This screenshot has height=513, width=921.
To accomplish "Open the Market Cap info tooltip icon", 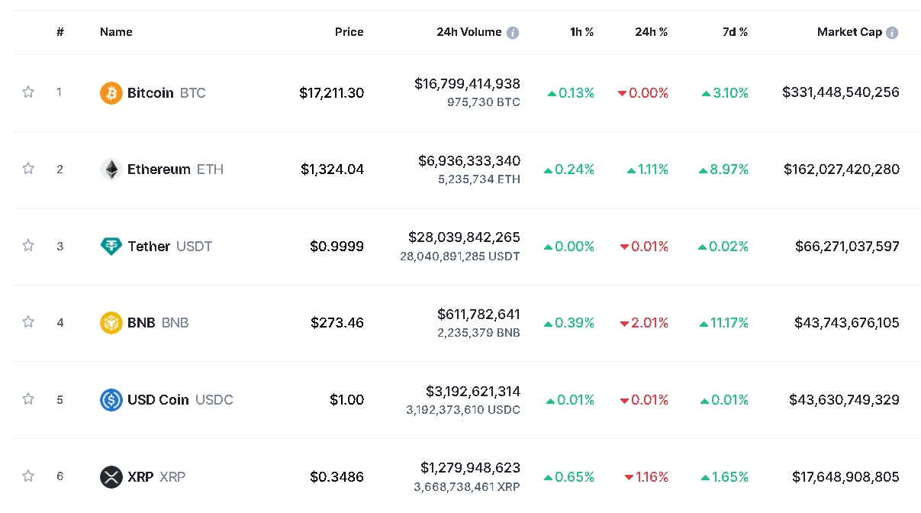I will [x=892, y=33].
